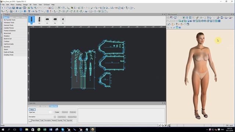Open the Piece menu
Screen dimensions: 235x132
click(12, 5)
